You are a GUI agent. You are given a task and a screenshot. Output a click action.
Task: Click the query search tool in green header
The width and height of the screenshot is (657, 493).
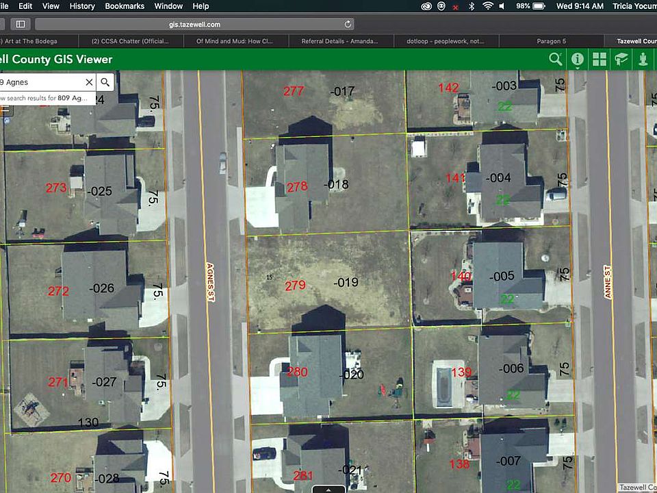(555, 60)
